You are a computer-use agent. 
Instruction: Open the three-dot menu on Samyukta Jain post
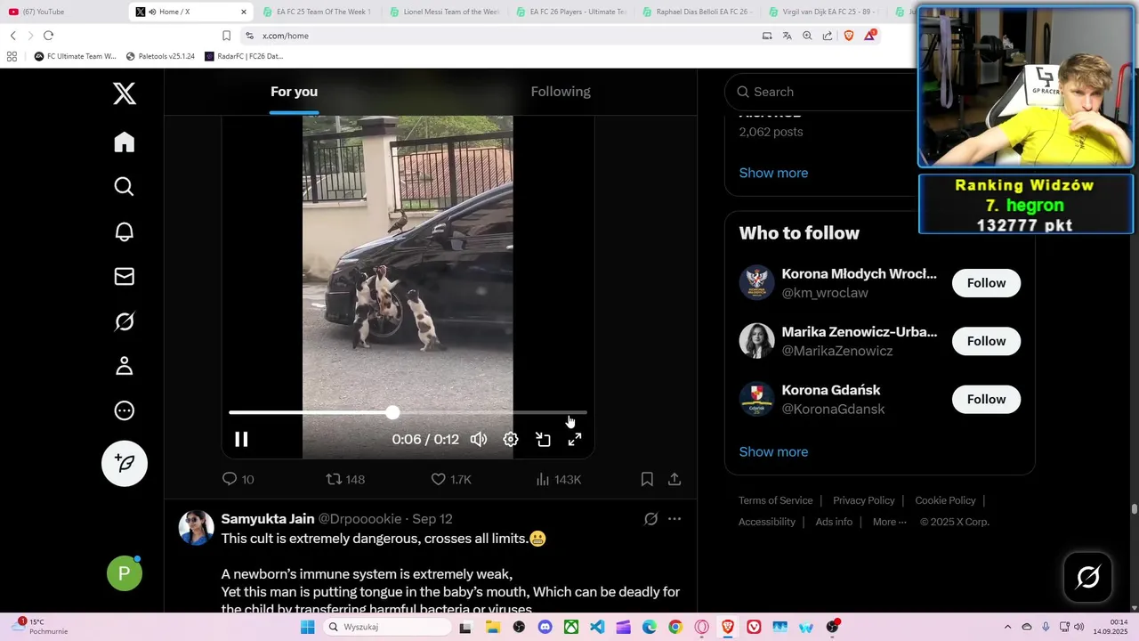pyautogui.click(x=675, y=519)
